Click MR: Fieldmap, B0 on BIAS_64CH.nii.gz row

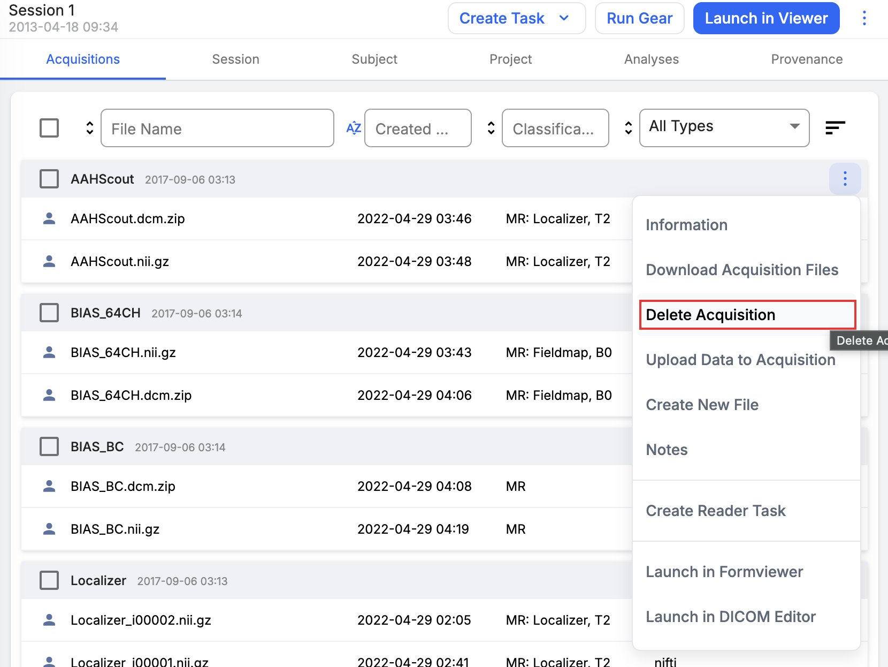[x=558, y=352]
